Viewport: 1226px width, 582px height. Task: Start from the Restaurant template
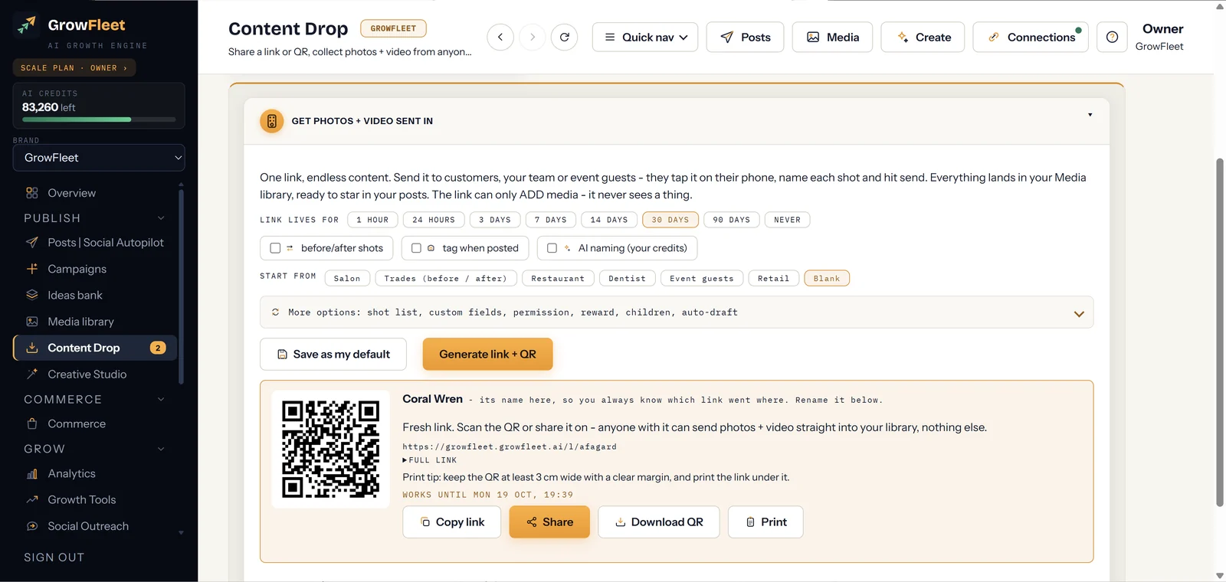click(x=558, y=279)
